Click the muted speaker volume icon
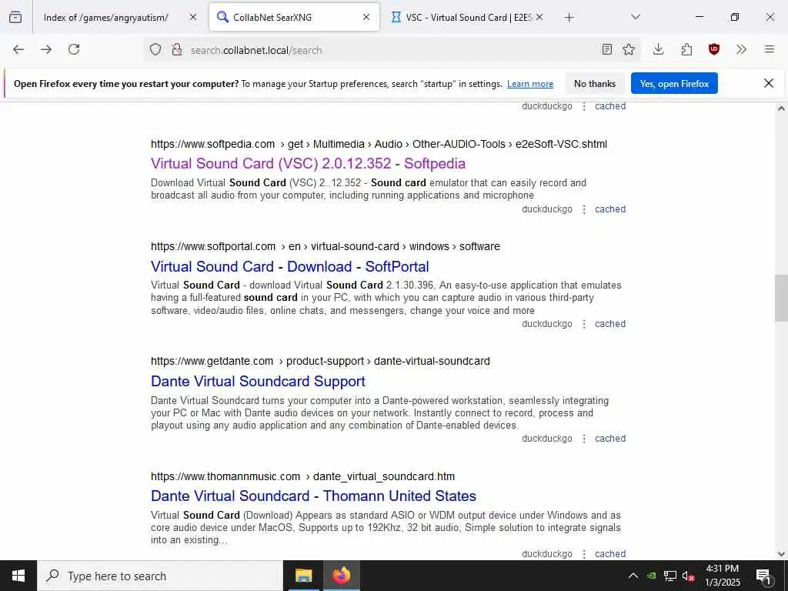 689,576
